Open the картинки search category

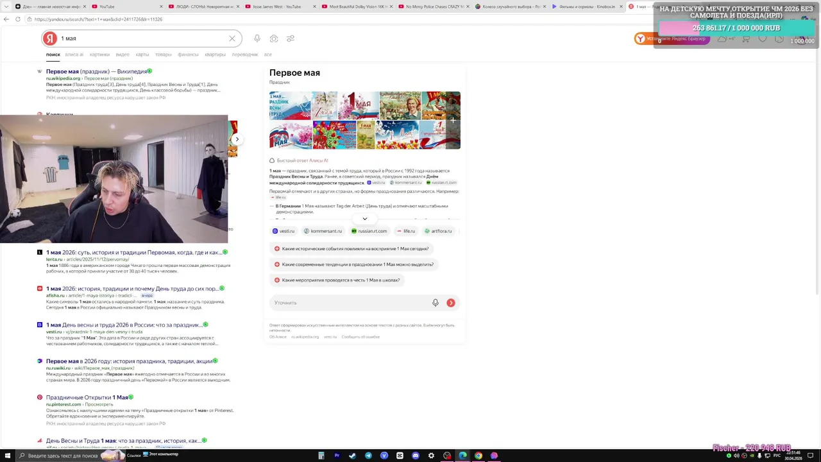(99, 55)
